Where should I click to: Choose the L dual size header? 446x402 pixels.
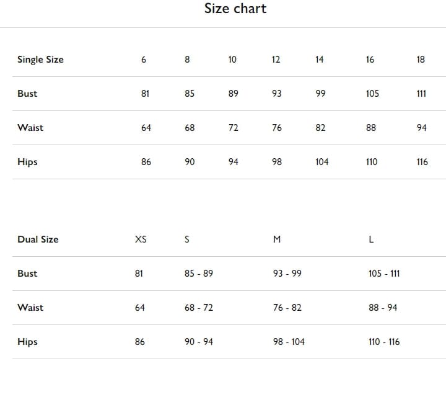pyautogui.click(x=371, y=239)
